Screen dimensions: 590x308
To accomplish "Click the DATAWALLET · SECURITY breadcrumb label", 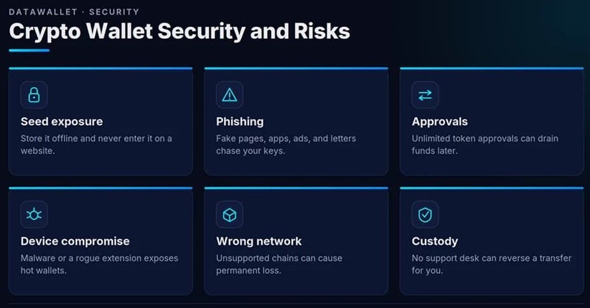I will [74, 12].
